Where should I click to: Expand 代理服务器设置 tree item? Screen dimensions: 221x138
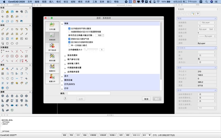click(x=65, y=68)
